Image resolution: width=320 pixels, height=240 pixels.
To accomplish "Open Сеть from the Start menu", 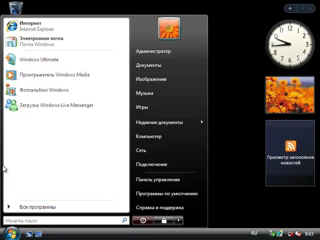I will [141, 150].
